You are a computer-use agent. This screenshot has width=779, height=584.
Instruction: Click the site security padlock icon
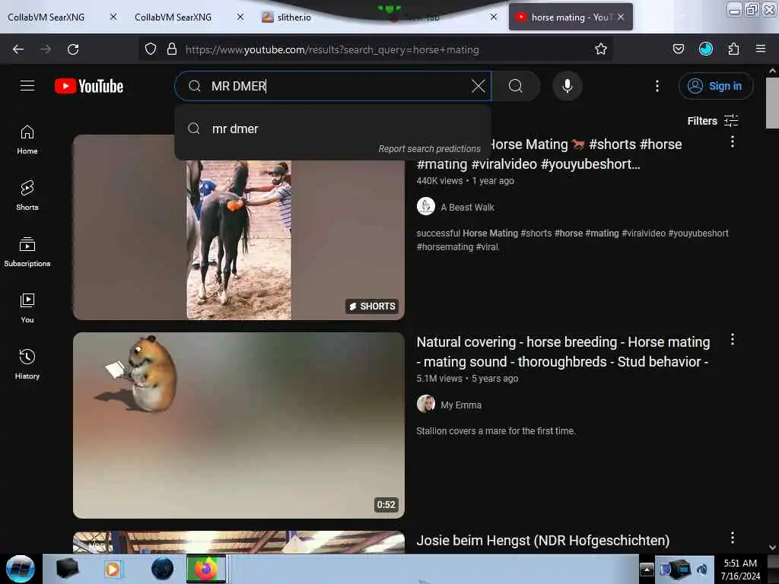pyautogui.click(x=172, y=49)
